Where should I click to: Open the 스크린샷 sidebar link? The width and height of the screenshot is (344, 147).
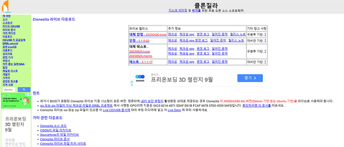(x=8, y=23)
